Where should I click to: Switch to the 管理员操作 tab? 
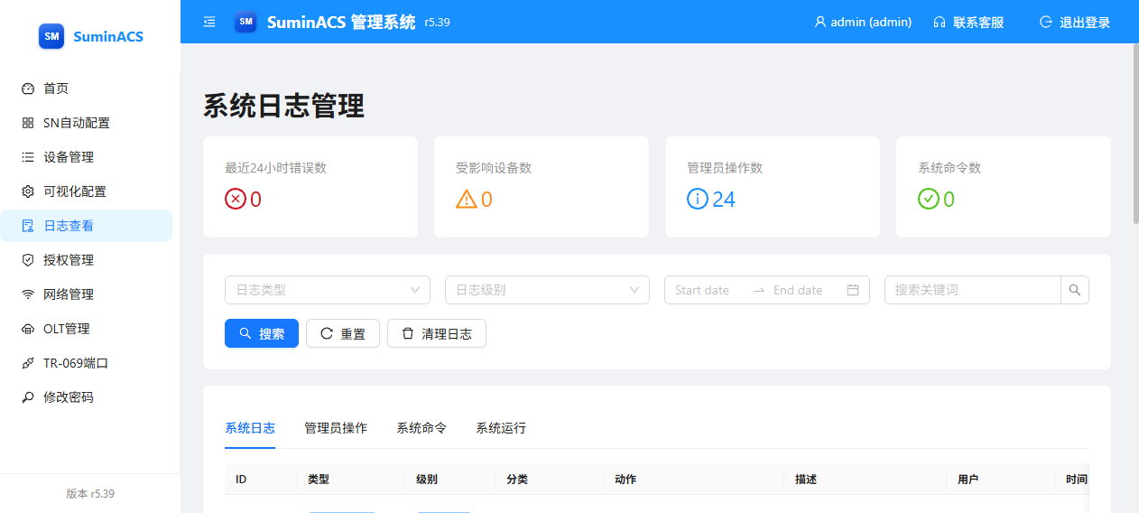click(336, 428)
